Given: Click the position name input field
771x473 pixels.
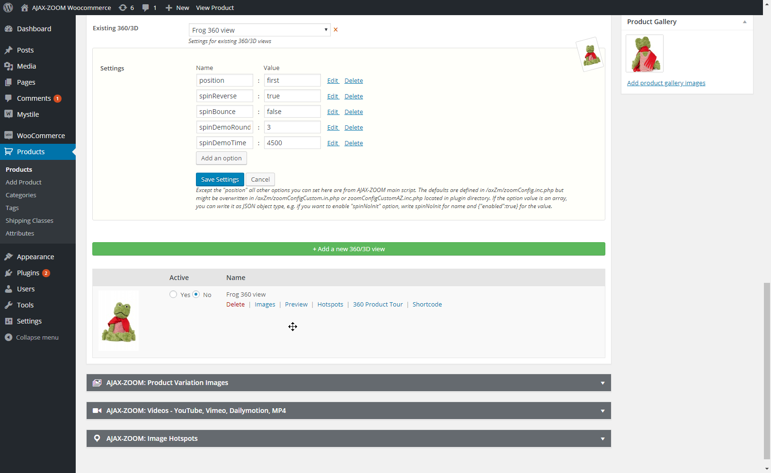Looking at the screenshot, I should [x=225, y=80].
